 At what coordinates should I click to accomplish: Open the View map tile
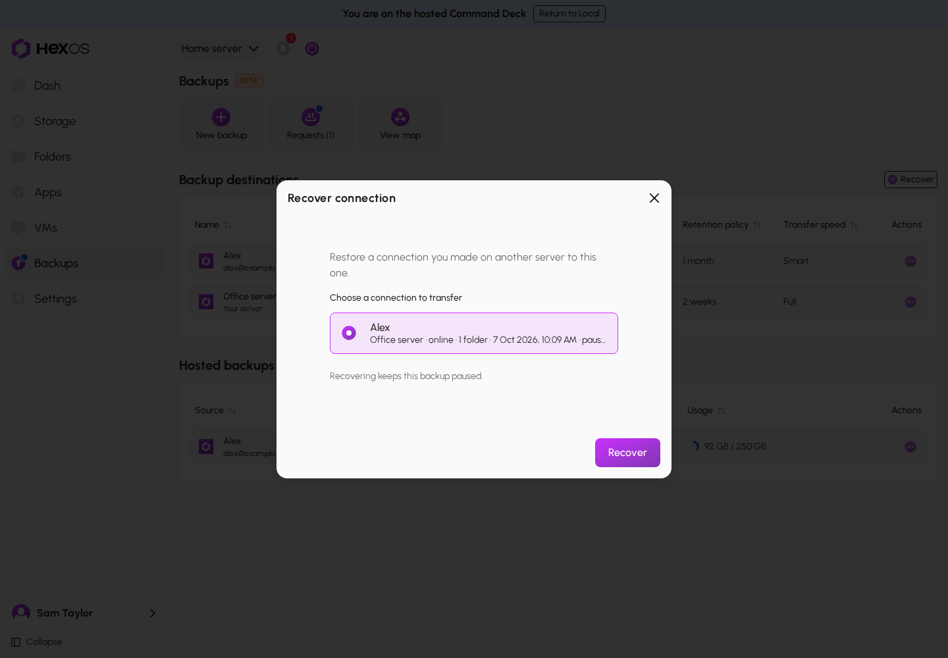pos(400,124)
